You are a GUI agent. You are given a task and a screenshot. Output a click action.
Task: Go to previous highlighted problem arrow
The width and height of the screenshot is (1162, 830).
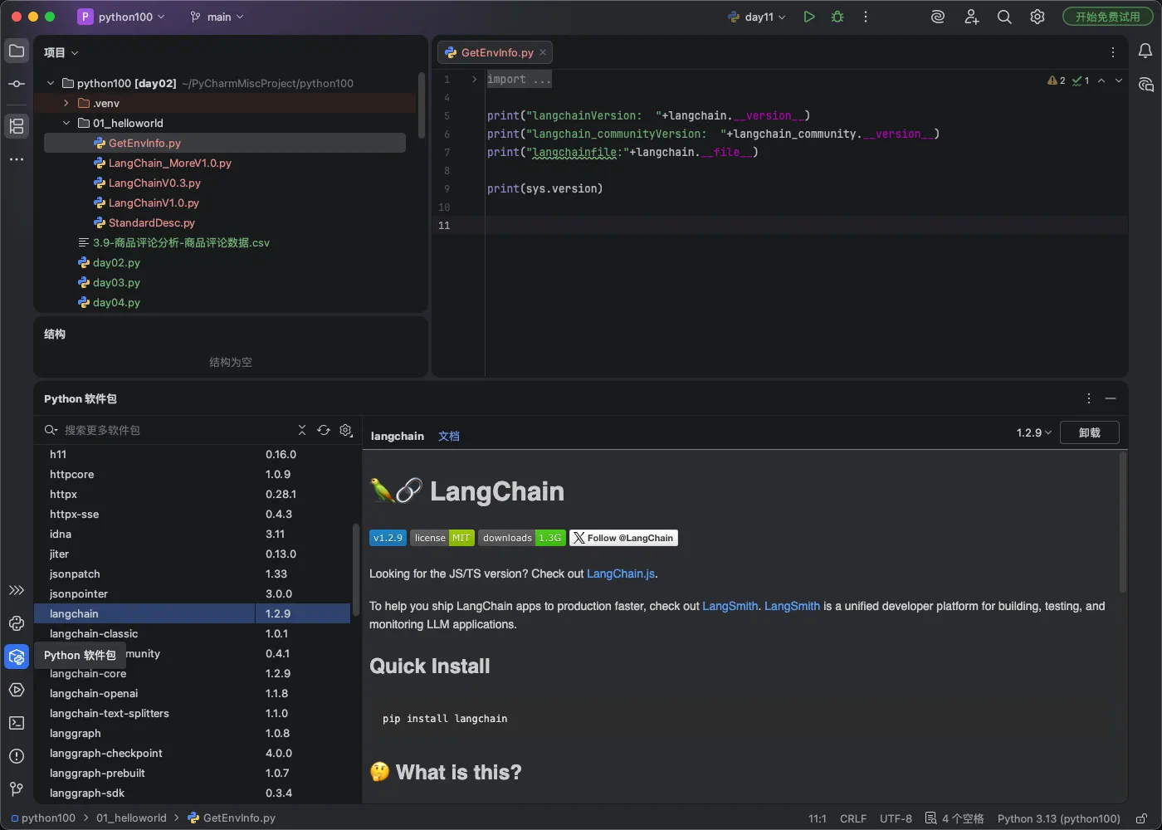[x=1101, y=81]
